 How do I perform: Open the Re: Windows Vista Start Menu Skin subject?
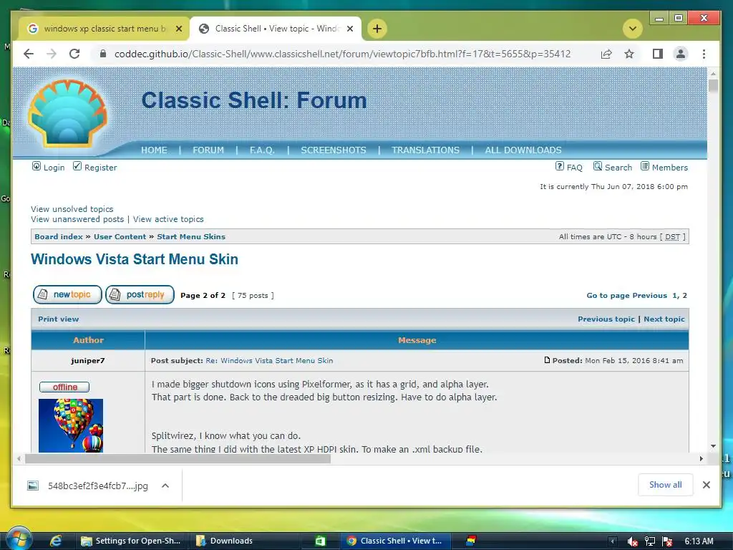pos(269,361)
